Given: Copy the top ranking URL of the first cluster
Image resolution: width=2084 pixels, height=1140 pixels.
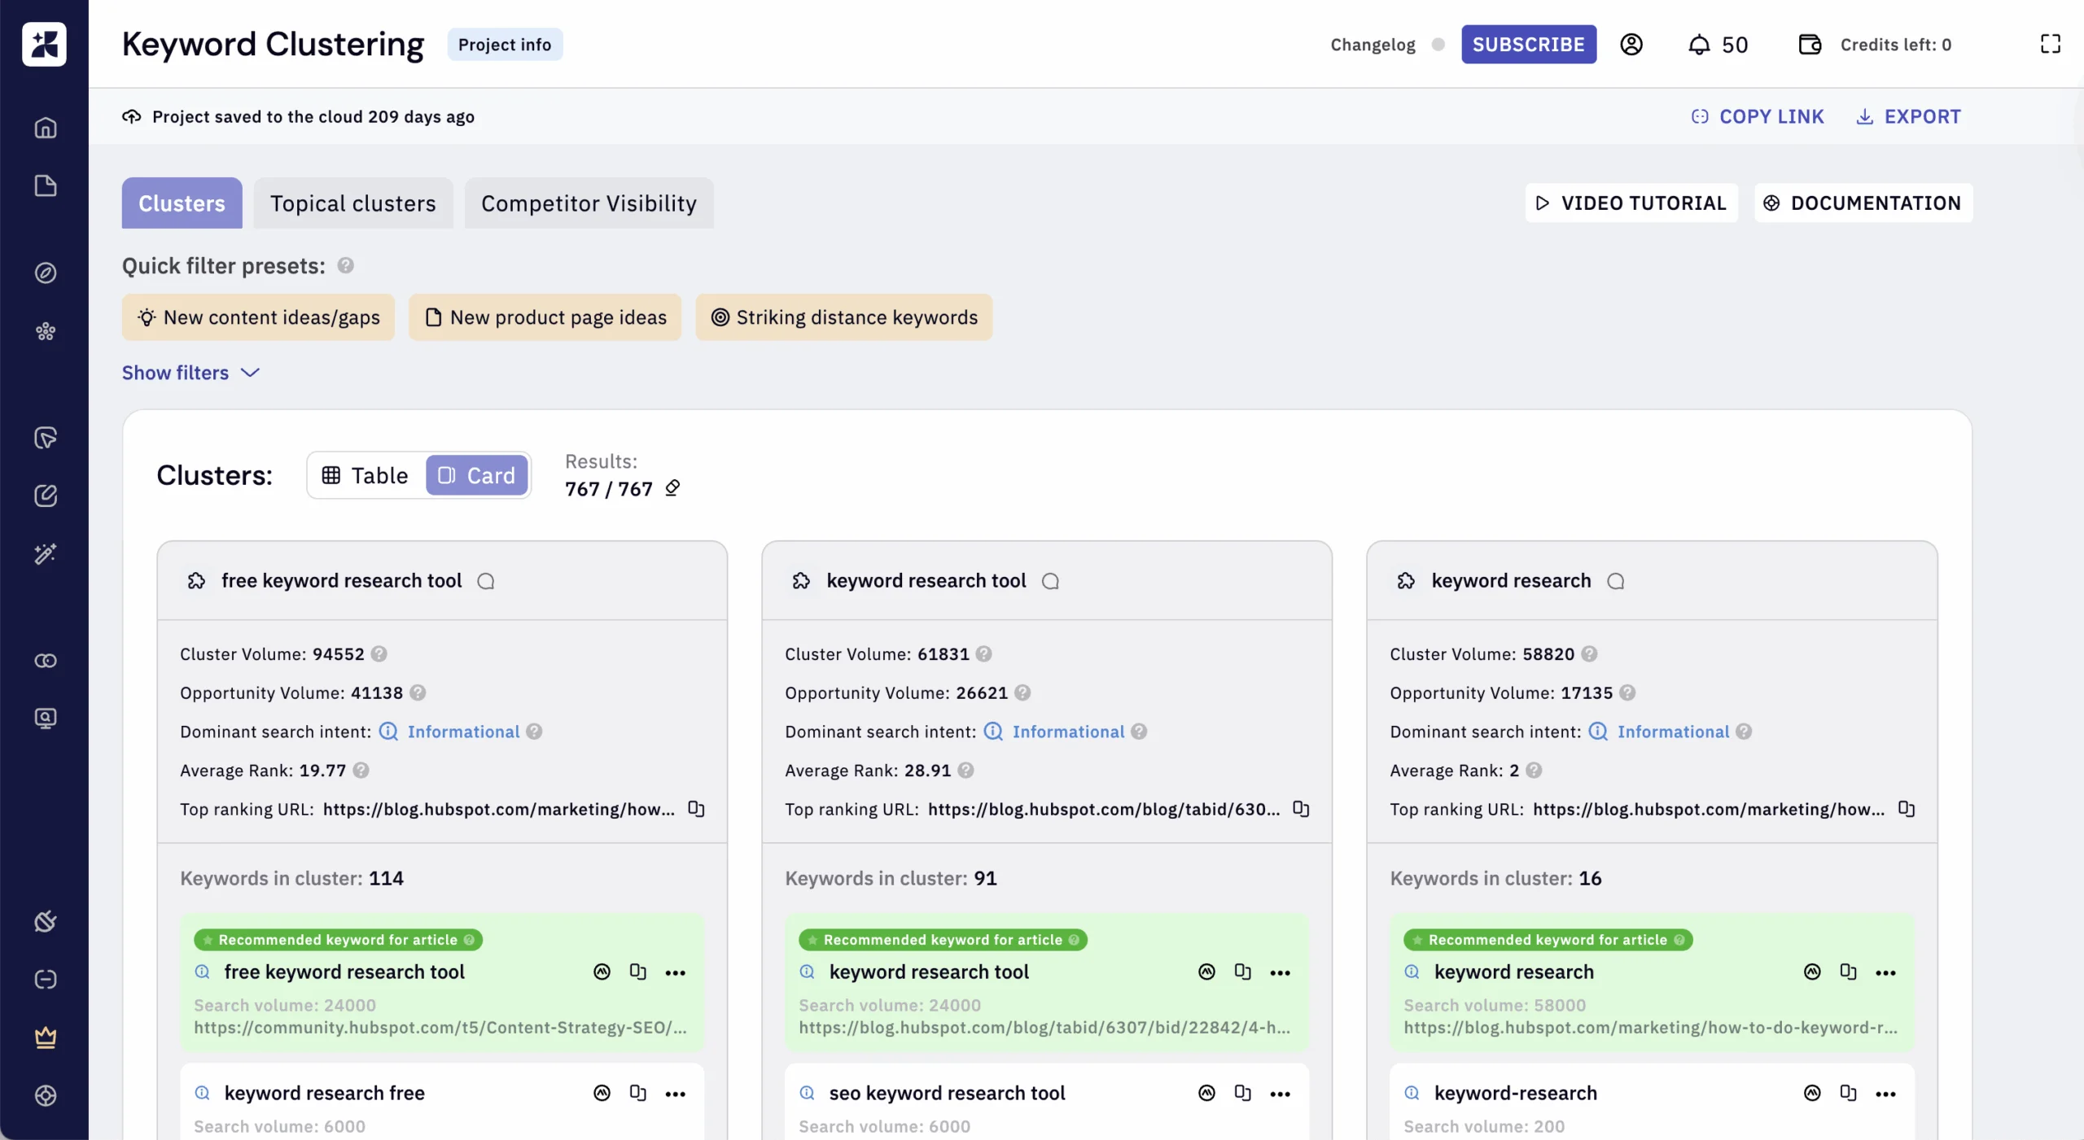Looking at the screenshot, I should 697,810.
